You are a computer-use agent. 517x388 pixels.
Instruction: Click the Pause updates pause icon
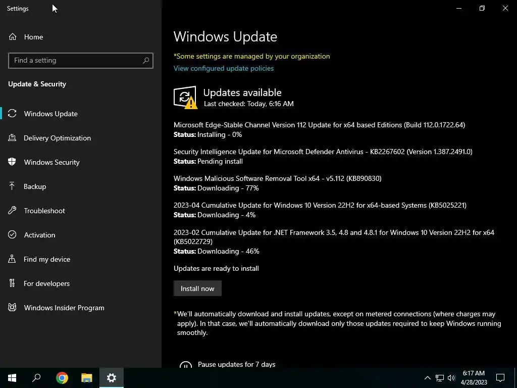pyautogui.click(x=185, y=365)
